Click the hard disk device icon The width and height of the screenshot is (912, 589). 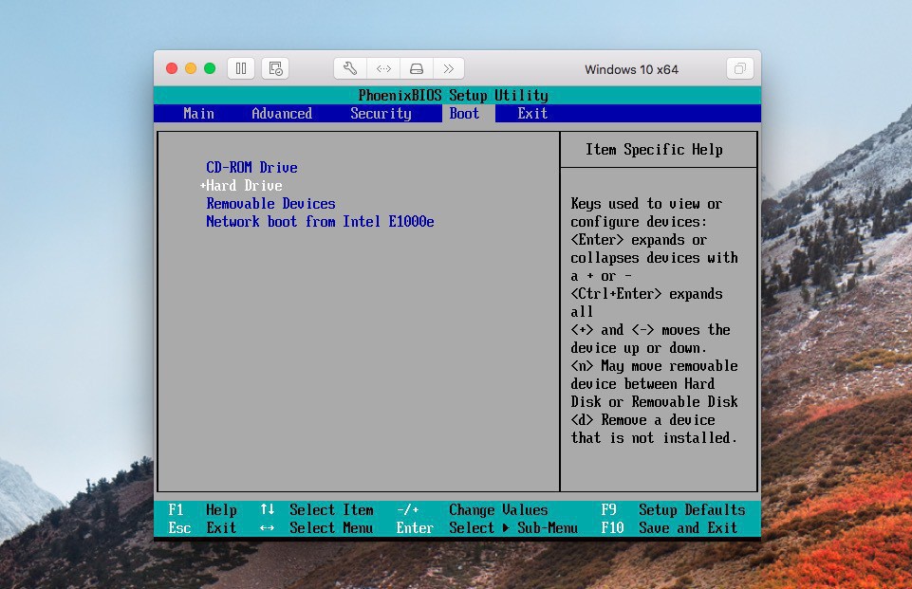coord(416,68)
